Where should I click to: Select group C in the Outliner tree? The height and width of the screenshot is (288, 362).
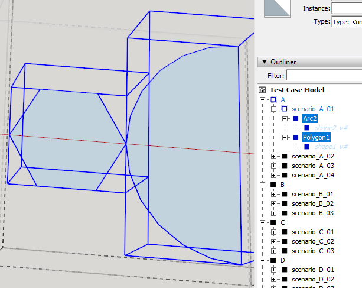point(283,222)
